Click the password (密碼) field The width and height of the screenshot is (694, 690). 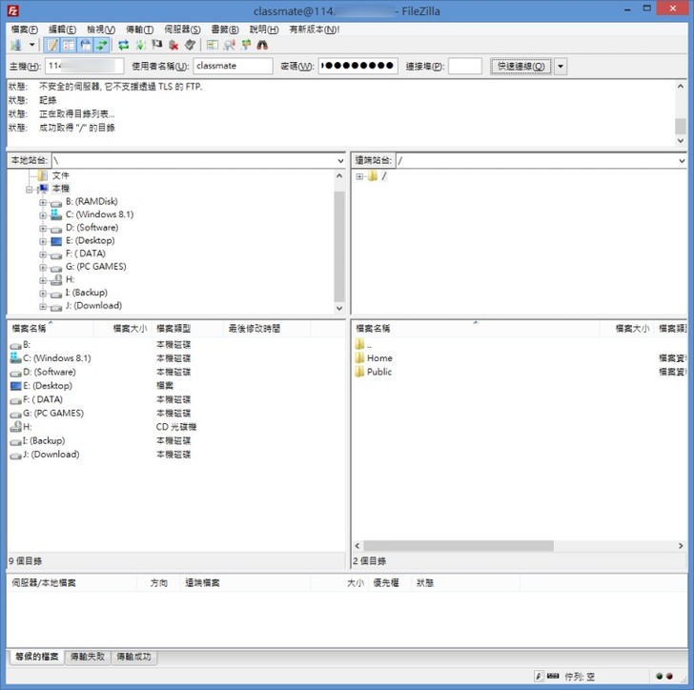click(357, 66)
